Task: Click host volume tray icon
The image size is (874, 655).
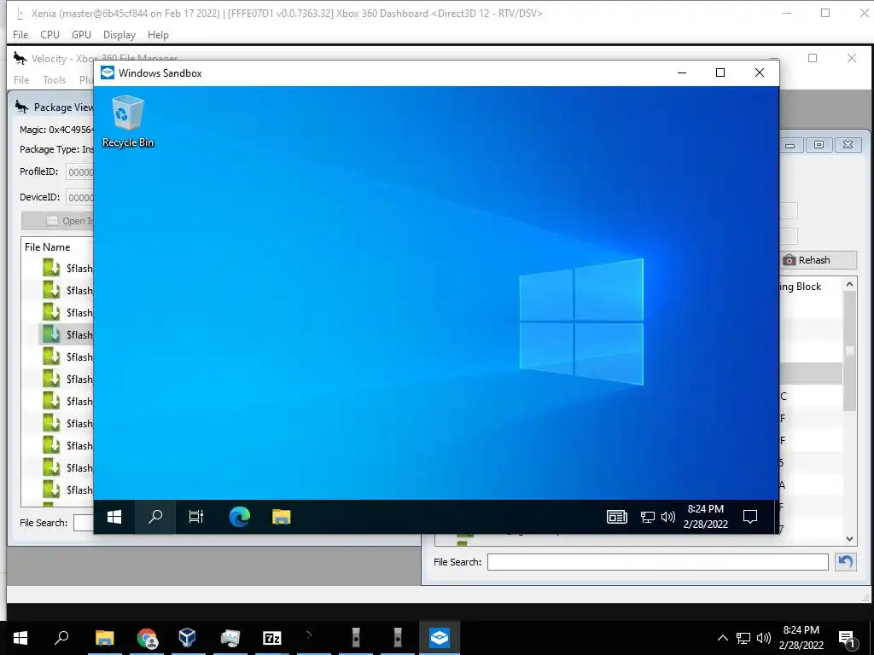Action: tap(764, 638)
